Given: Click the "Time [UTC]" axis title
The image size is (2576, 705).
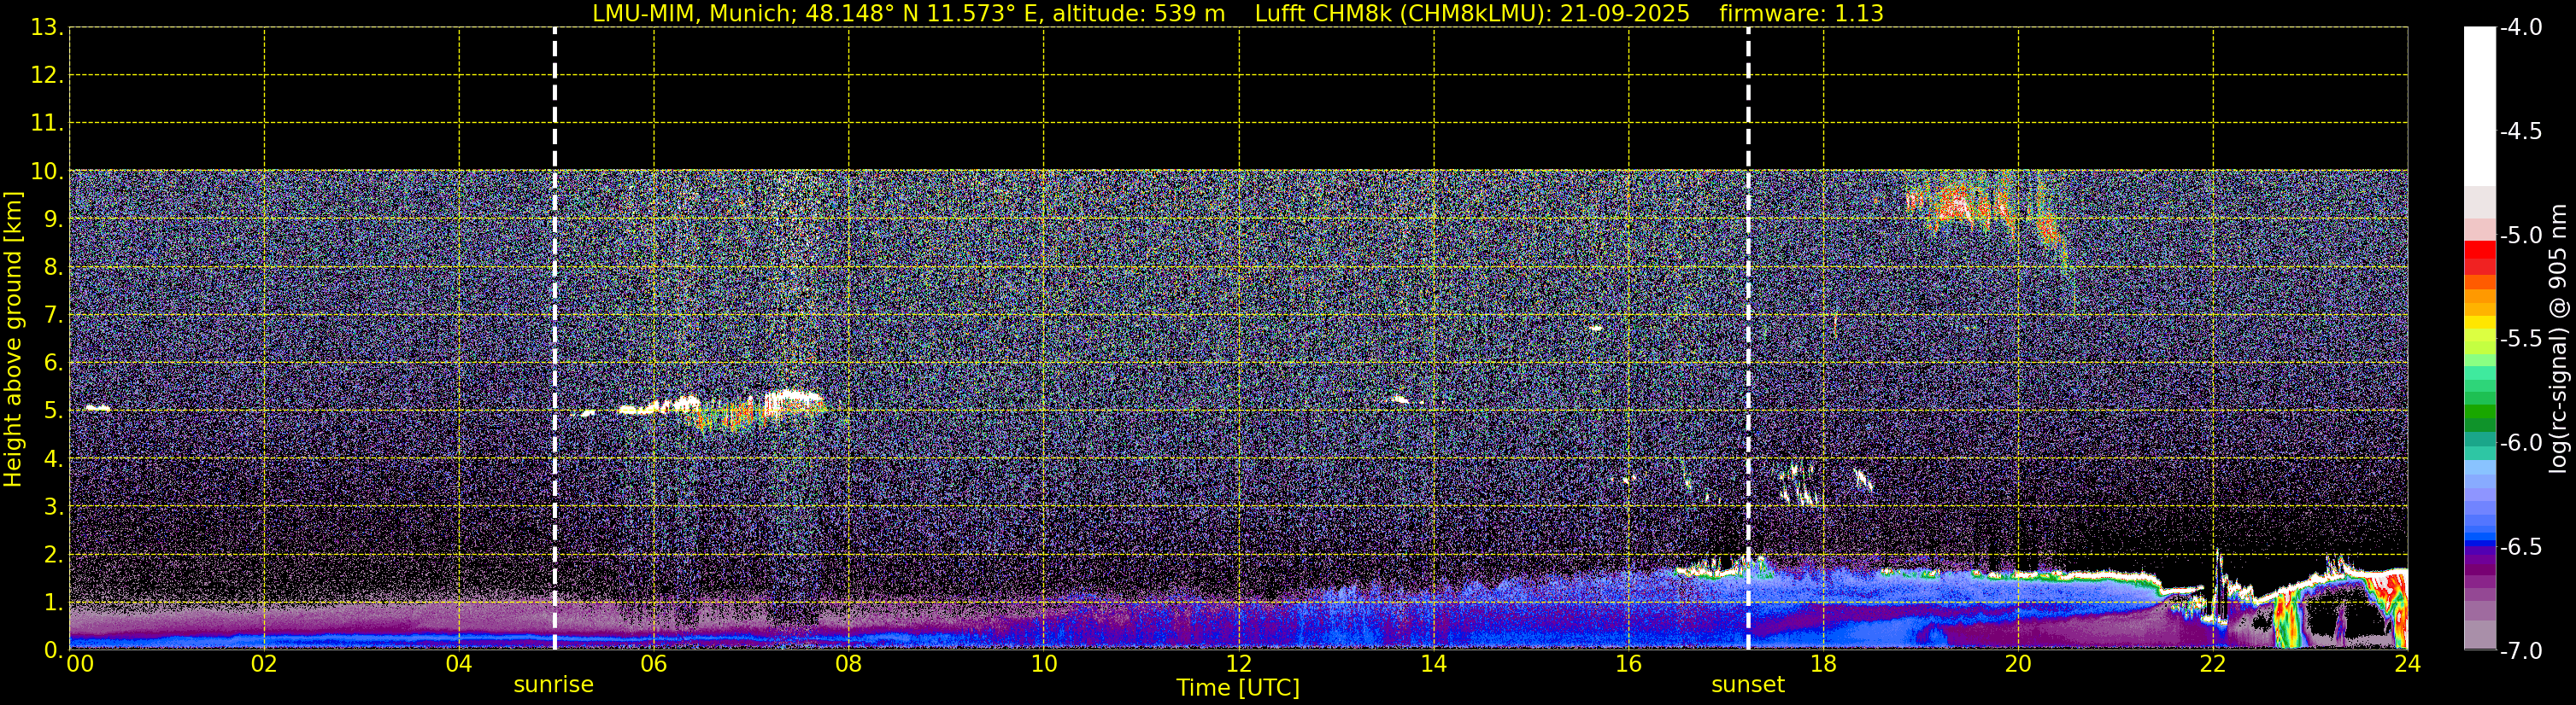Looking at the screenshot, I should [x=1238, y=688].
